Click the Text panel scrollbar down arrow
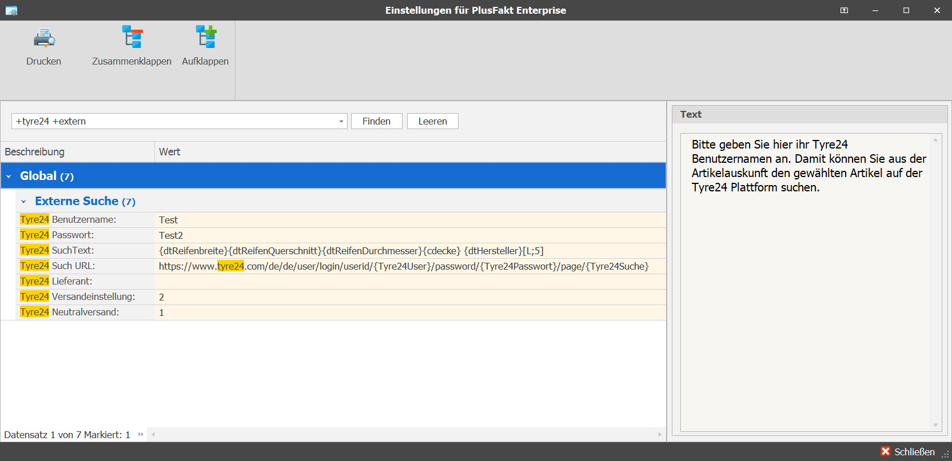The image size is (952, 461). tap(936, 425)
